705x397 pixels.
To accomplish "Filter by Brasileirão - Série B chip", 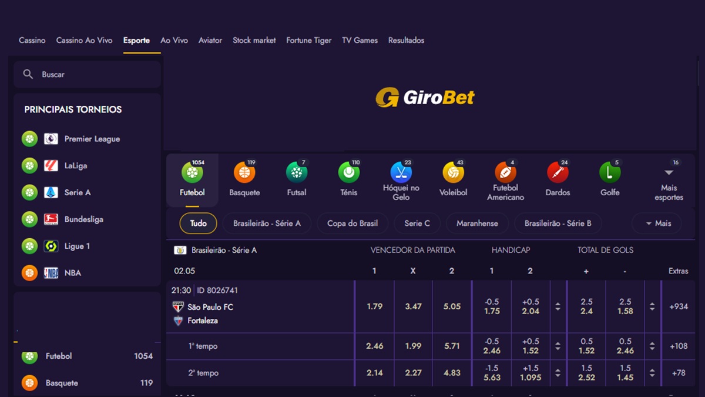I will [558, 223].
